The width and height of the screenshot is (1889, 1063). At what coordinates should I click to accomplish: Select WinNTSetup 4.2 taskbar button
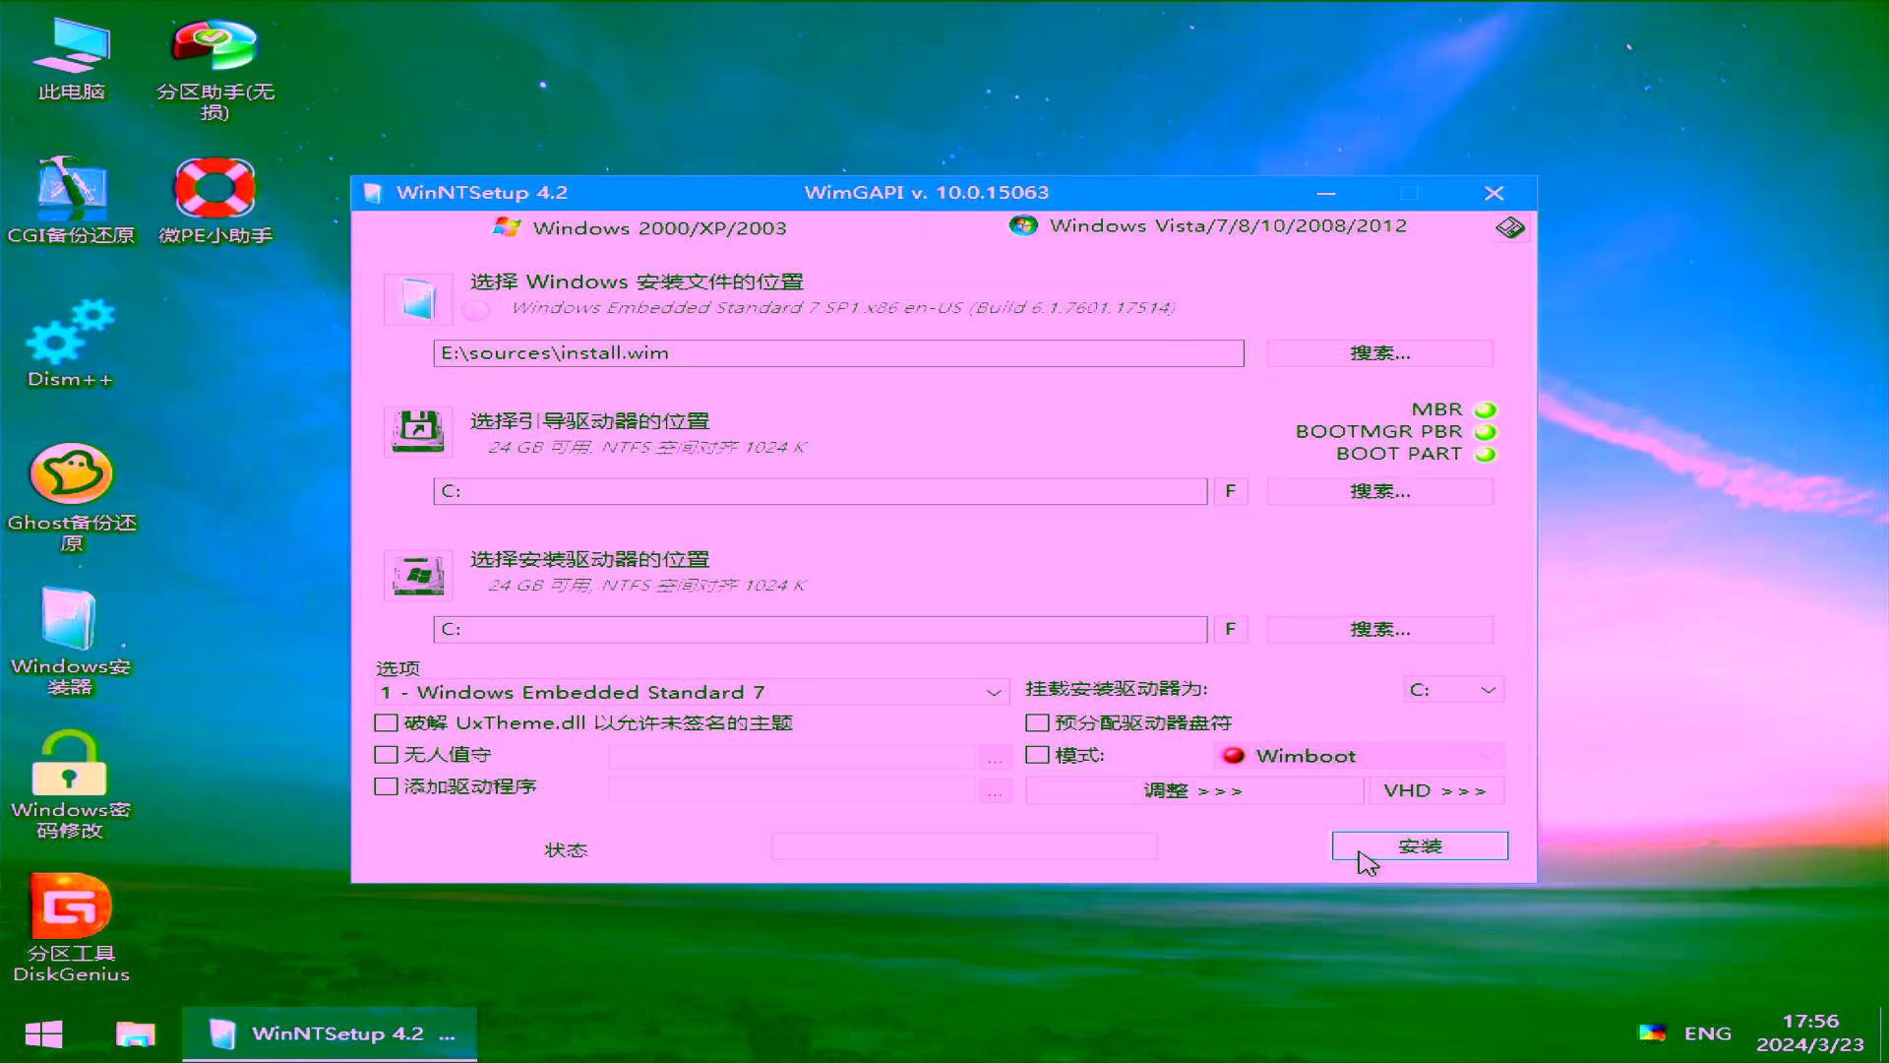[331, 1034]
